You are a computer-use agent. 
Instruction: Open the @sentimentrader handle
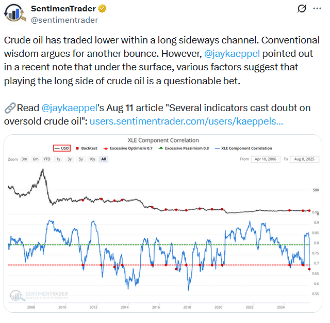pos(64,20)
